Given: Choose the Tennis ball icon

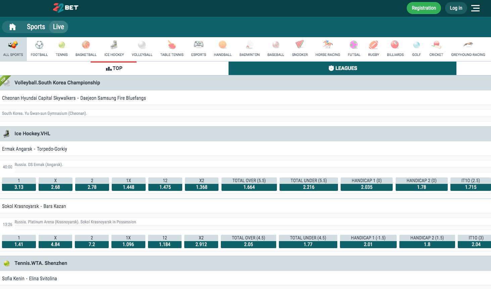Looking at the screenshot, I should [61, 45].
